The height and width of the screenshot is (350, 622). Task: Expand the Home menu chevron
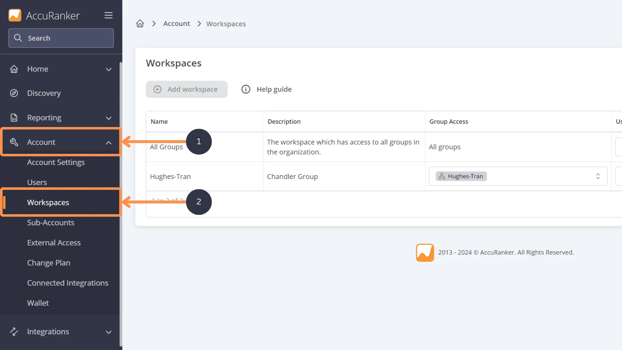(109, 69)
